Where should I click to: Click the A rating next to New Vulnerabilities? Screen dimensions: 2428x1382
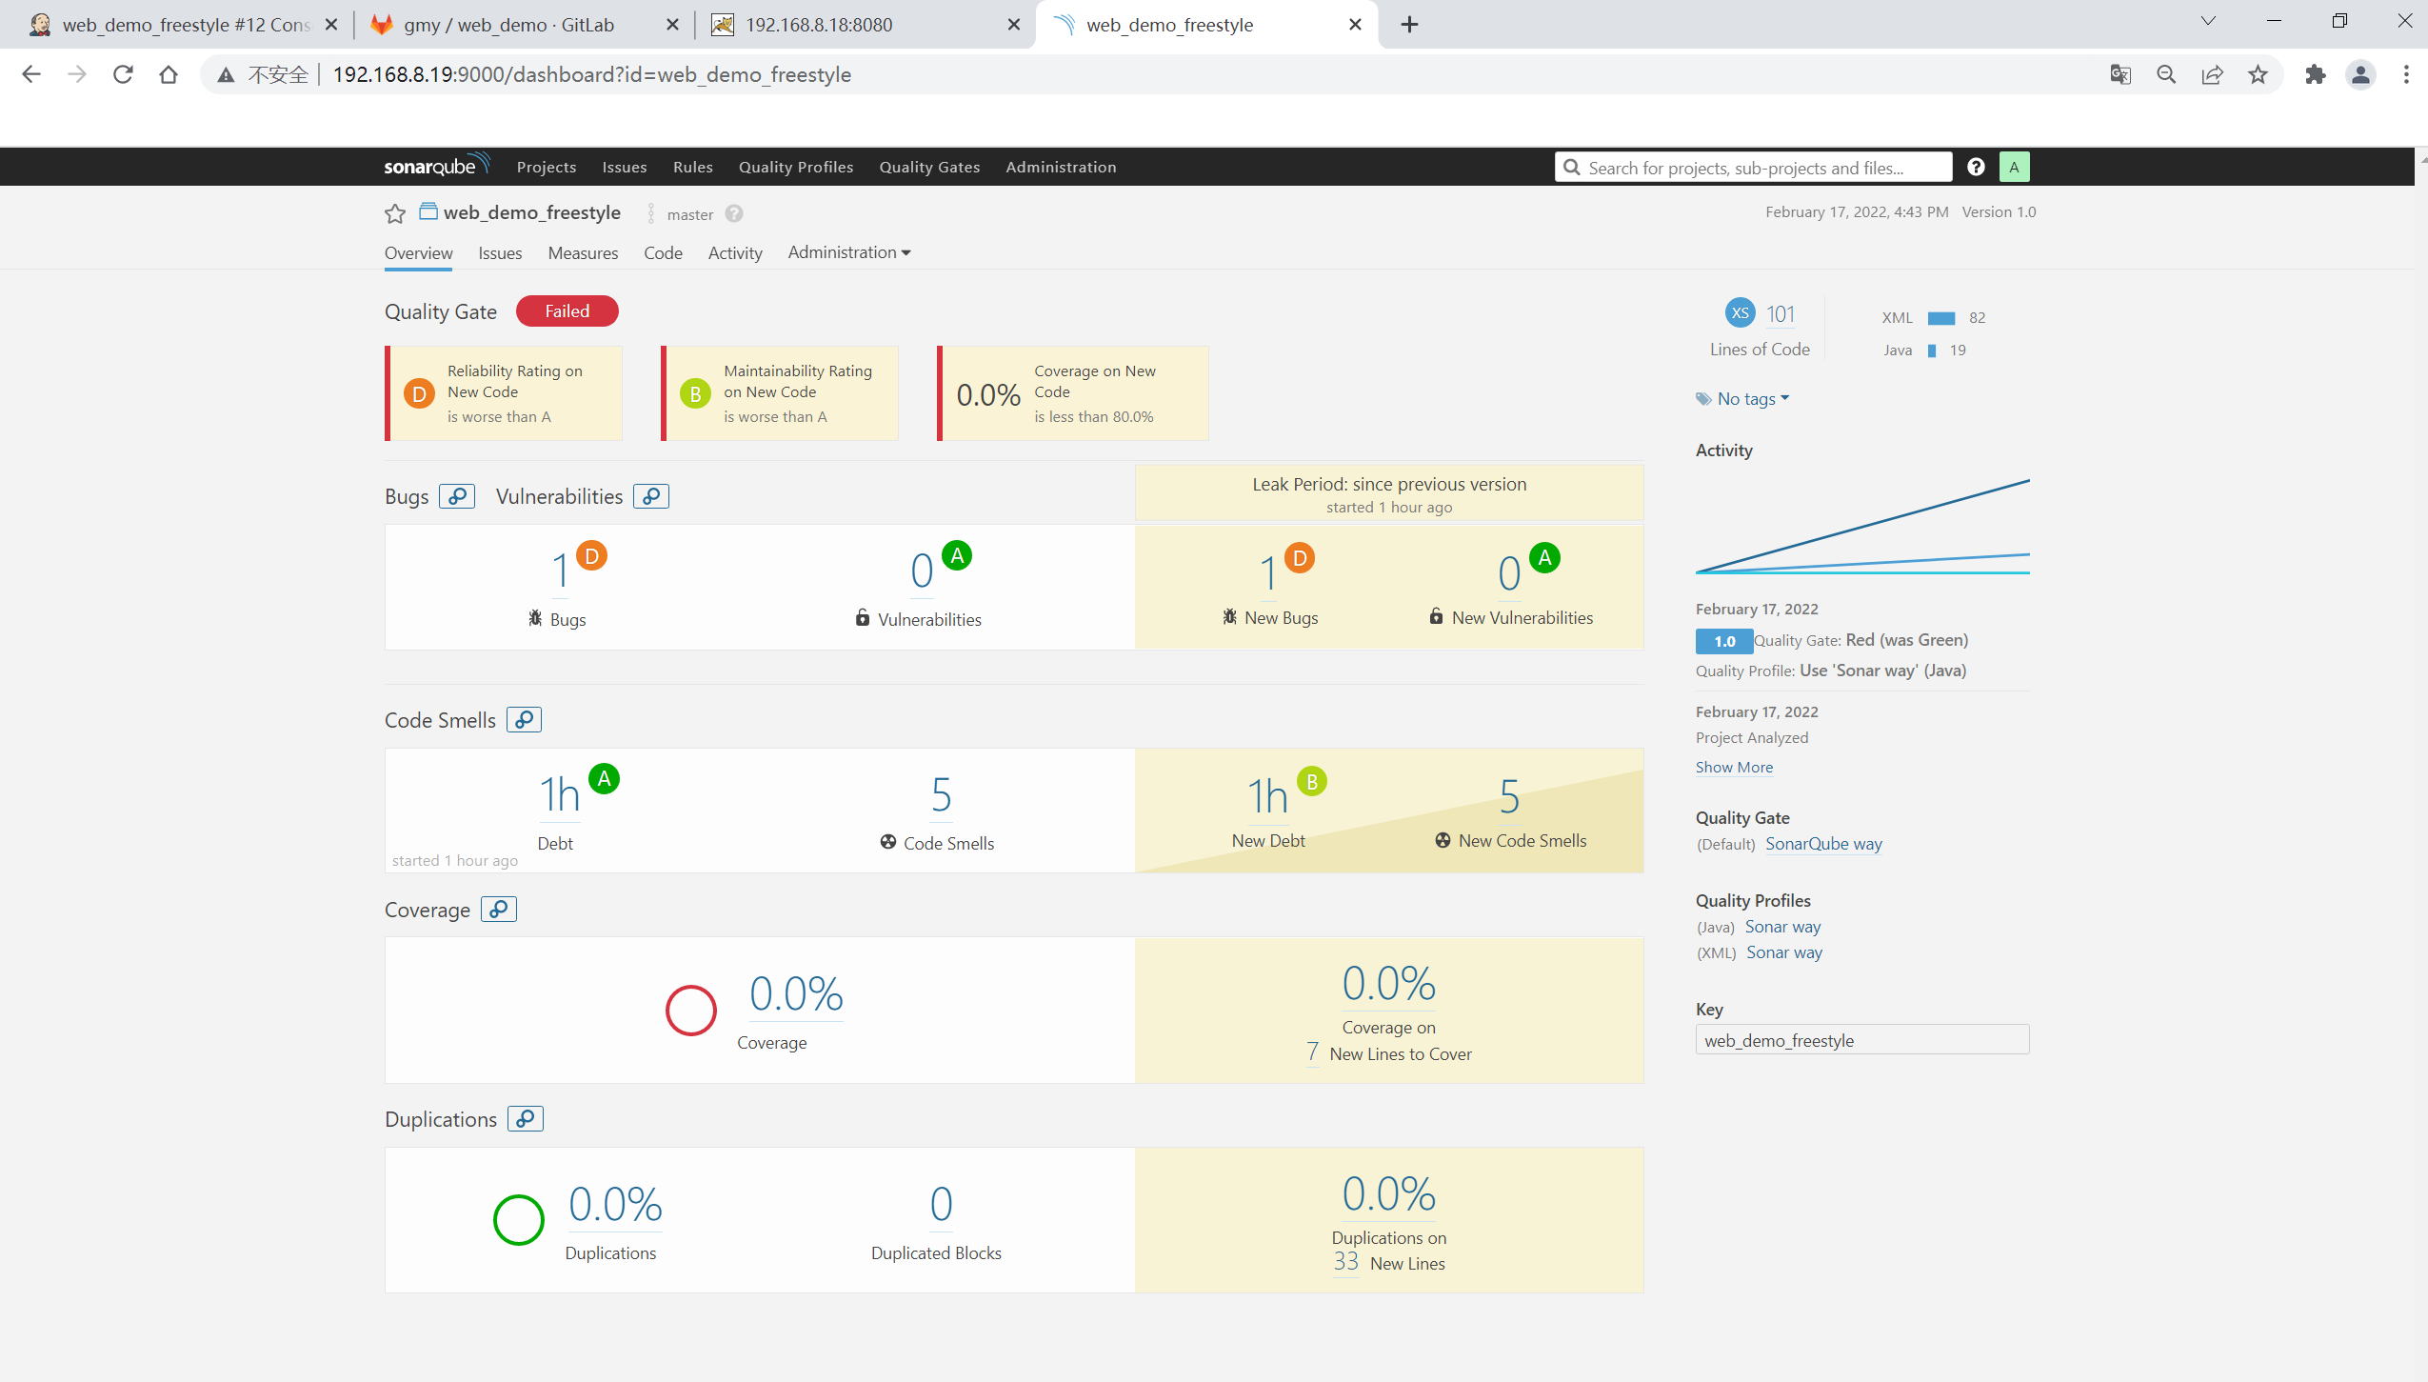point(1545,558)
